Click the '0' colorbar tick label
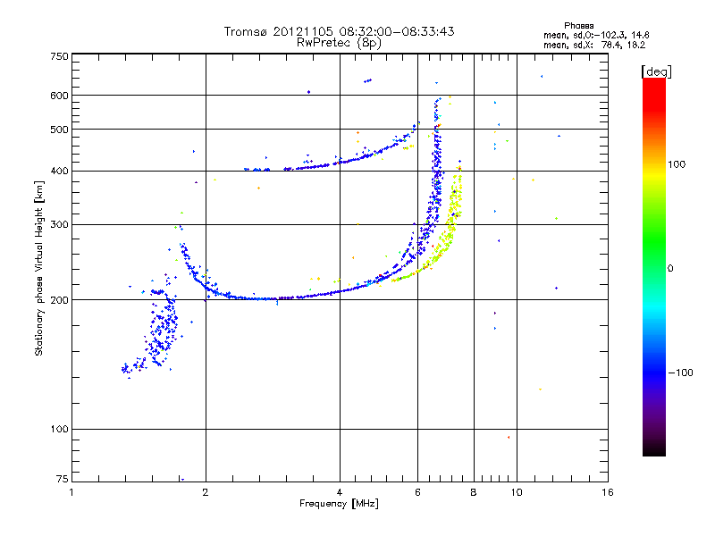The width and height of the screenshot is (715, 536). 670,269
